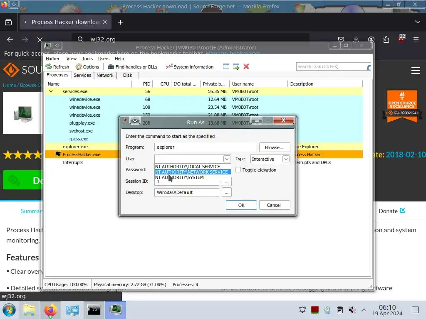426x319 pixels.
Task: Collapse the services.exe tree node
Action: (x=51, y=91)
